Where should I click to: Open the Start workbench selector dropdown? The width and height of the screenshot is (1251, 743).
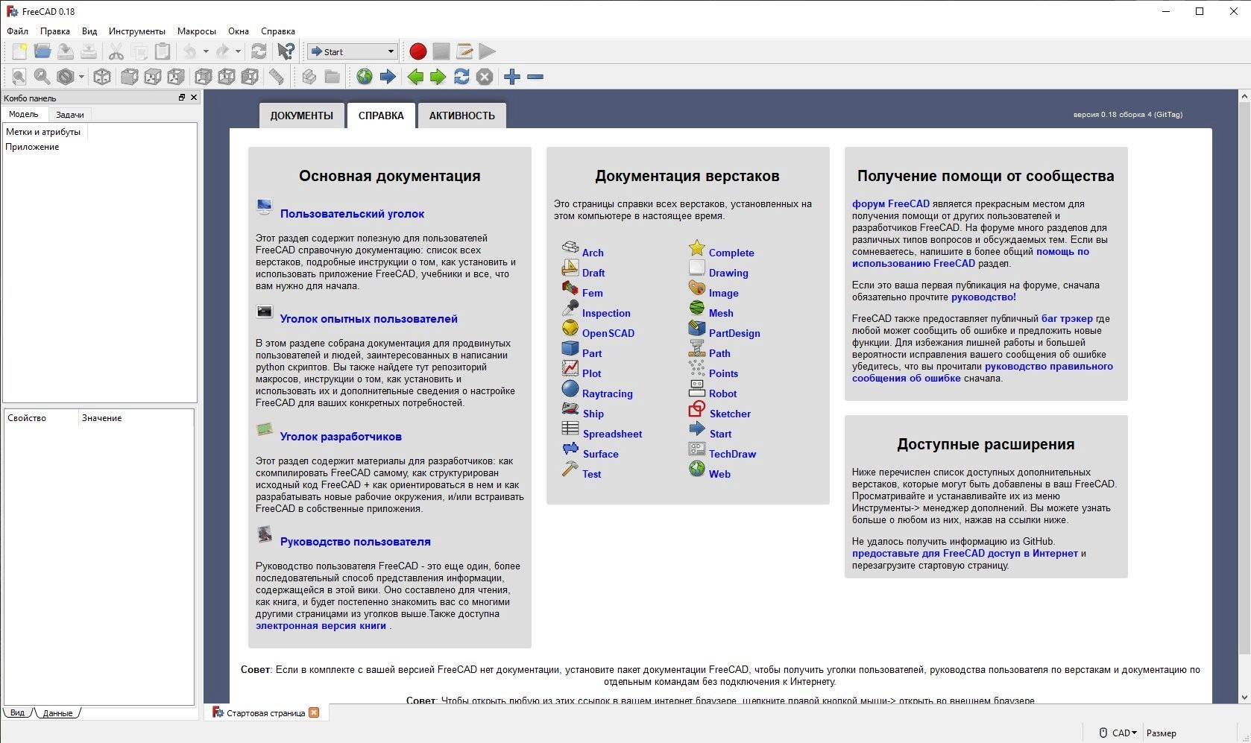pos(352,51)
